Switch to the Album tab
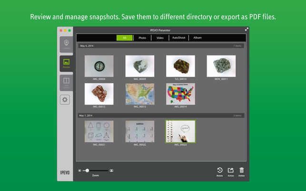This screenshot has height=191, width=306. tap(197, 38)
